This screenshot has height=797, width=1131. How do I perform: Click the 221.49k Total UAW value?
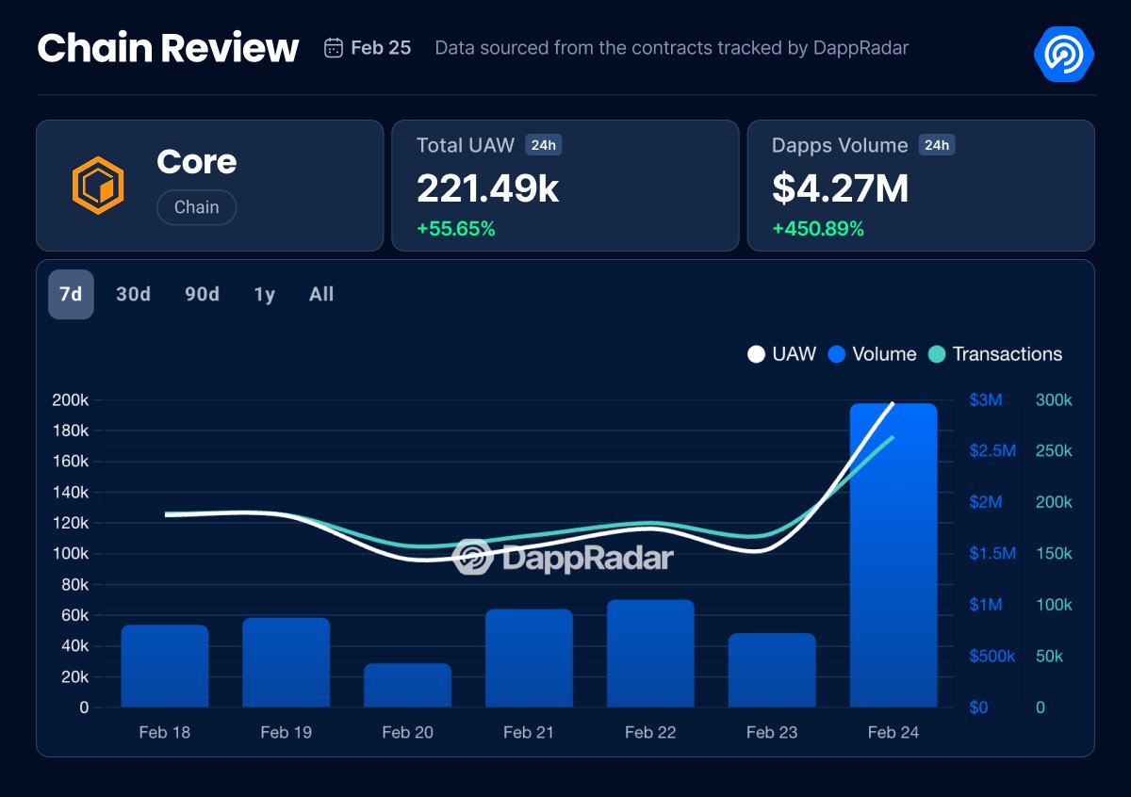pyautogui.click(x=488, y=187)
